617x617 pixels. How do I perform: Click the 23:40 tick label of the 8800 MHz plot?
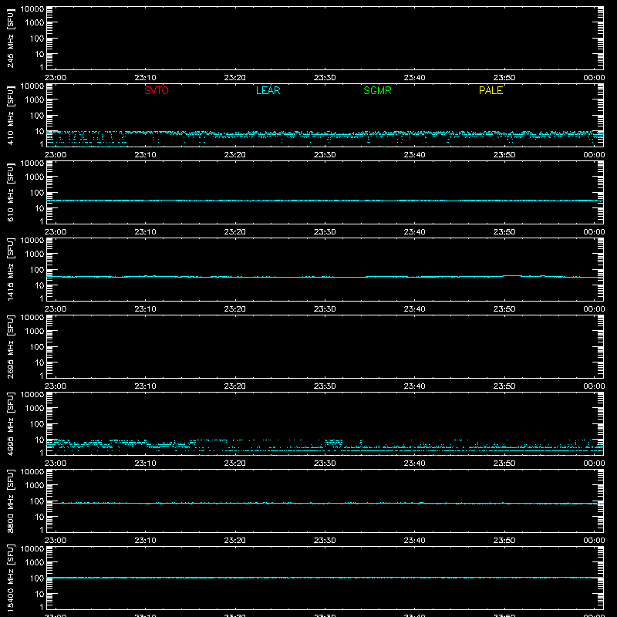pos(414,541)
